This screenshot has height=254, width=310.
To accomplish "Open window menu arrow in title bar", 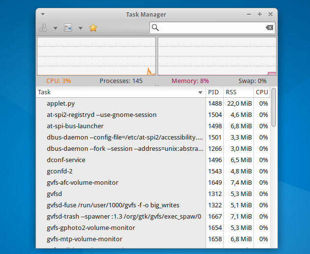I will [x=42, y=14].
